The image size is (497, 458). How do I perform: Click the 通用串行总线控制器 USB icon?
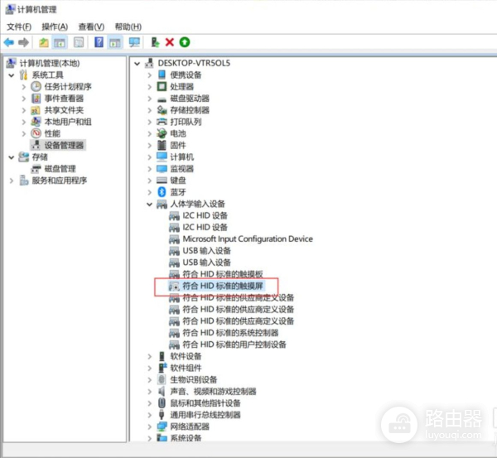point(162,415)
